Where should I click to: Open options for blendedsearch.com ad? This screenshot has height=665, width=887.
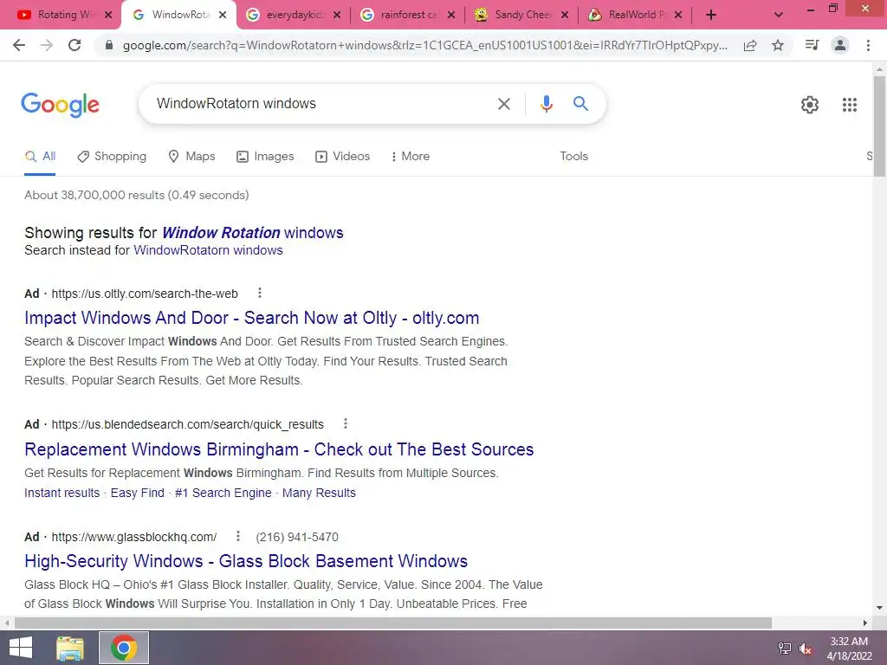pyautogui.click(x=346, y=423)
